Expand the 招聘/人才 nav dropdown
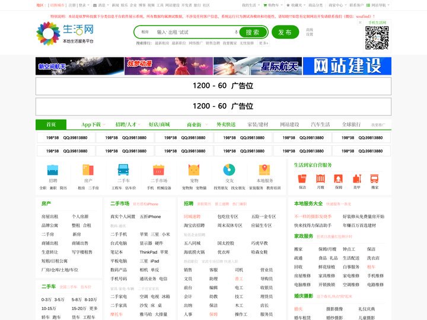 139,124
